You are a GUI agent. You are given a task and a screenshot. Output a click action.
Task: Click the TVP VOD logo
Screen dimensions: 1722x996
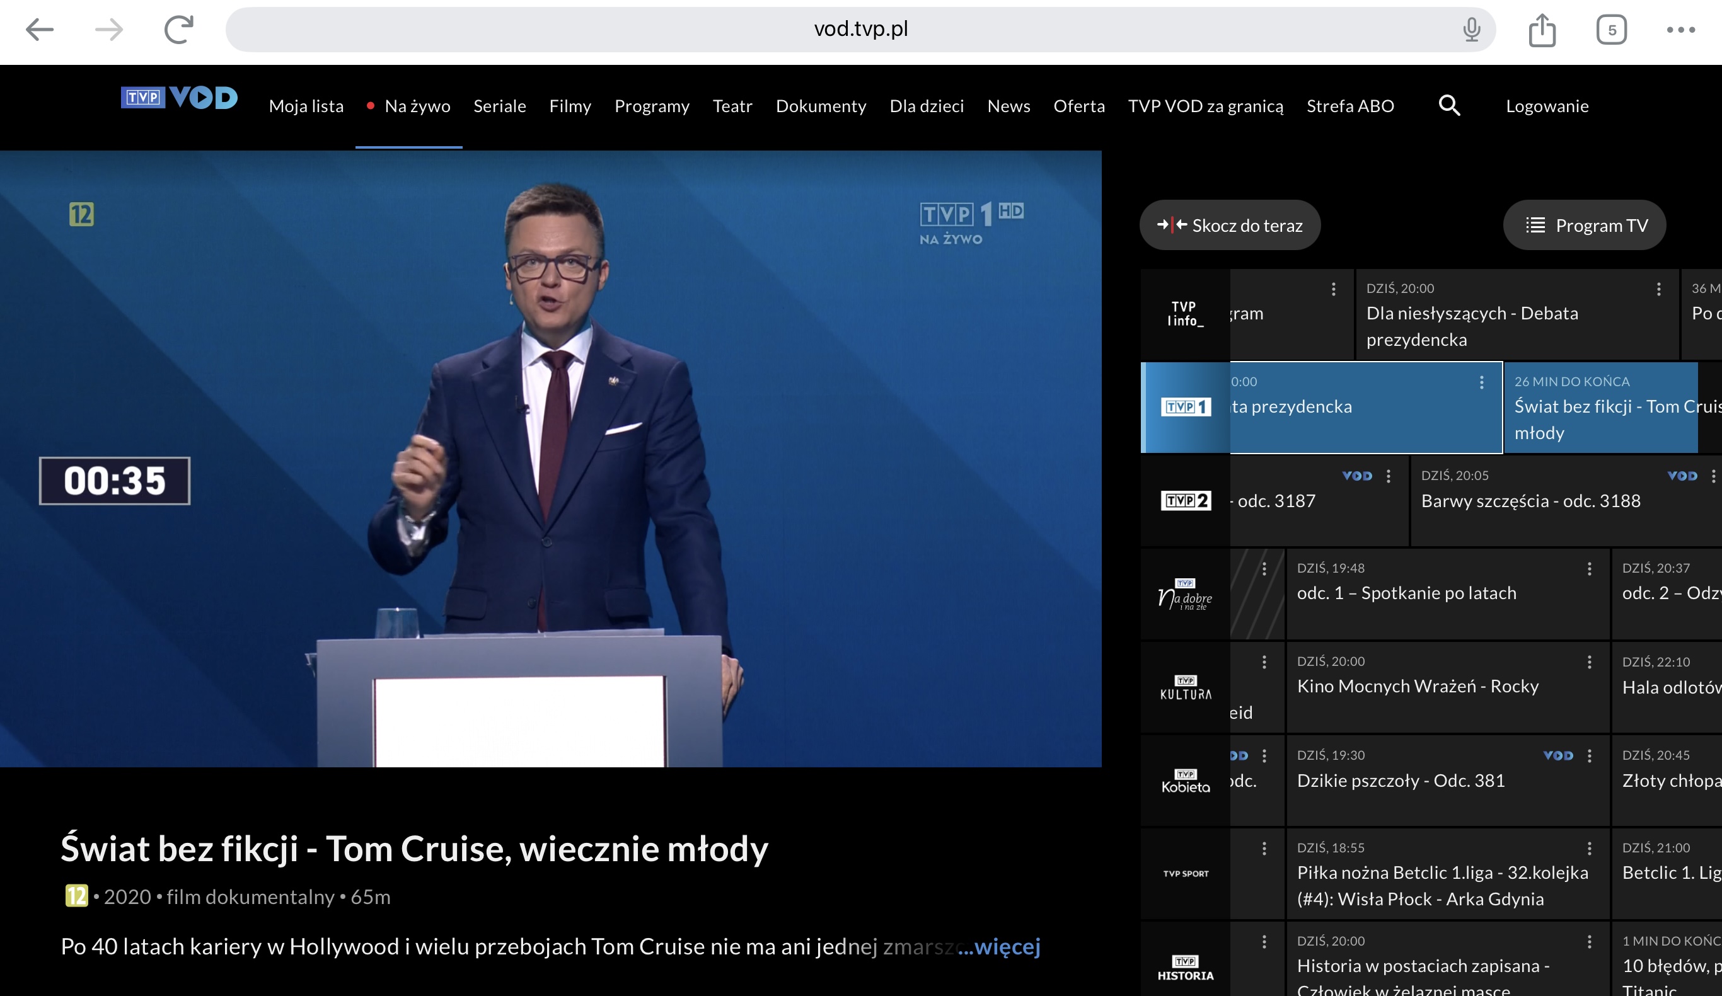click(x=179, y=98)
